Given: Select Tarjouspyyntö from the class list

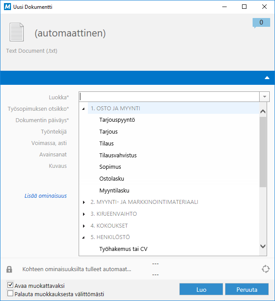Looking at the screenshot, I should point(117,120).
